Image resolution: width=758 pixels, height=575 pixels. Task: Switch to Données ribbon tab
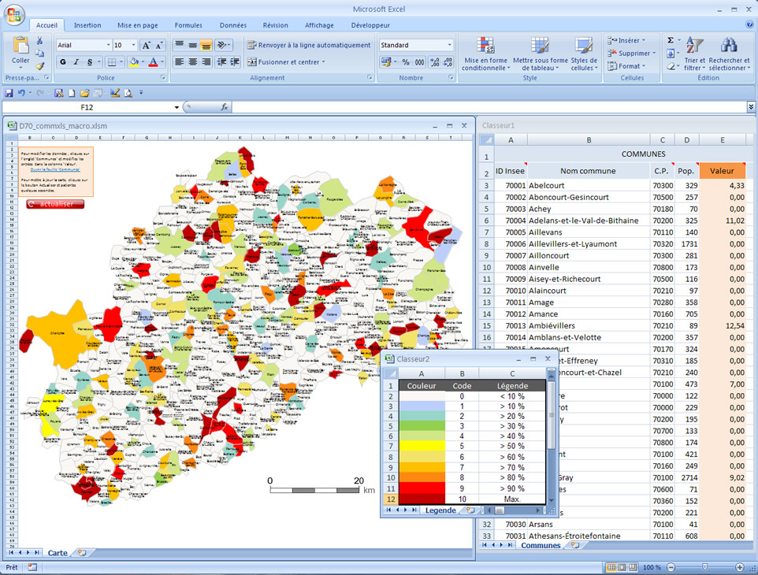(x=233, y=25)
